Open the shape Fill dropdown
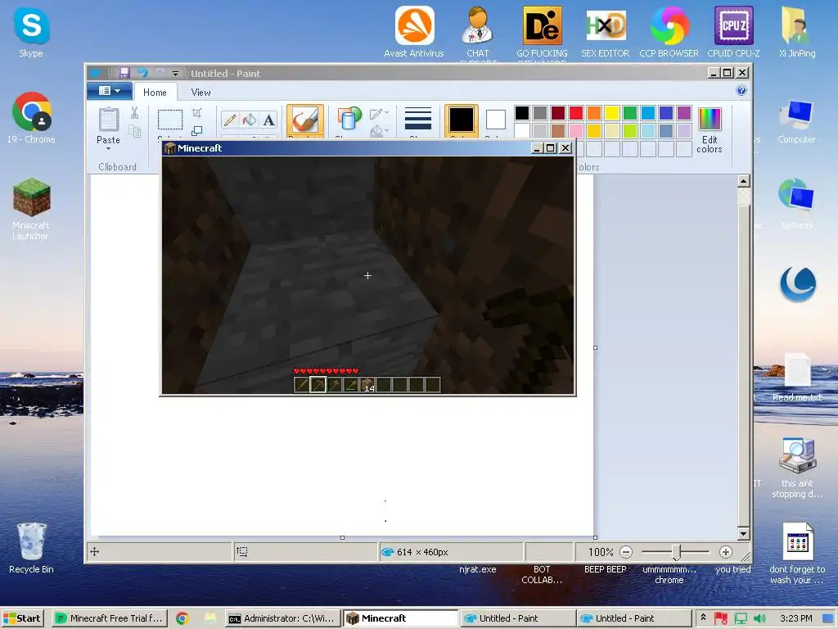This screenshot has height=629, width=838. pos(378,130)
